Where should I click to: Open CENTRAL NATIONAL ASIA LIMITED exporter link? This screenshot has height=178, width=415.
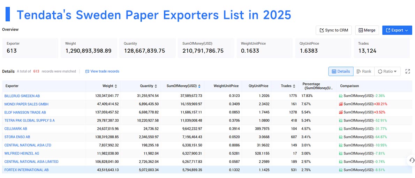31,162
